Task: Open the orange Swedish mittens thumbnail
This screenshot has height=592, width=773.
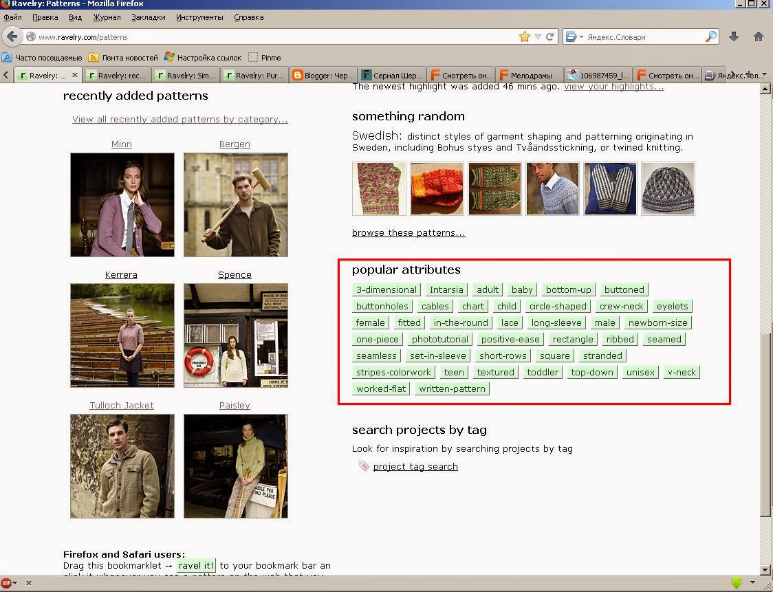Action: (437, 189)
